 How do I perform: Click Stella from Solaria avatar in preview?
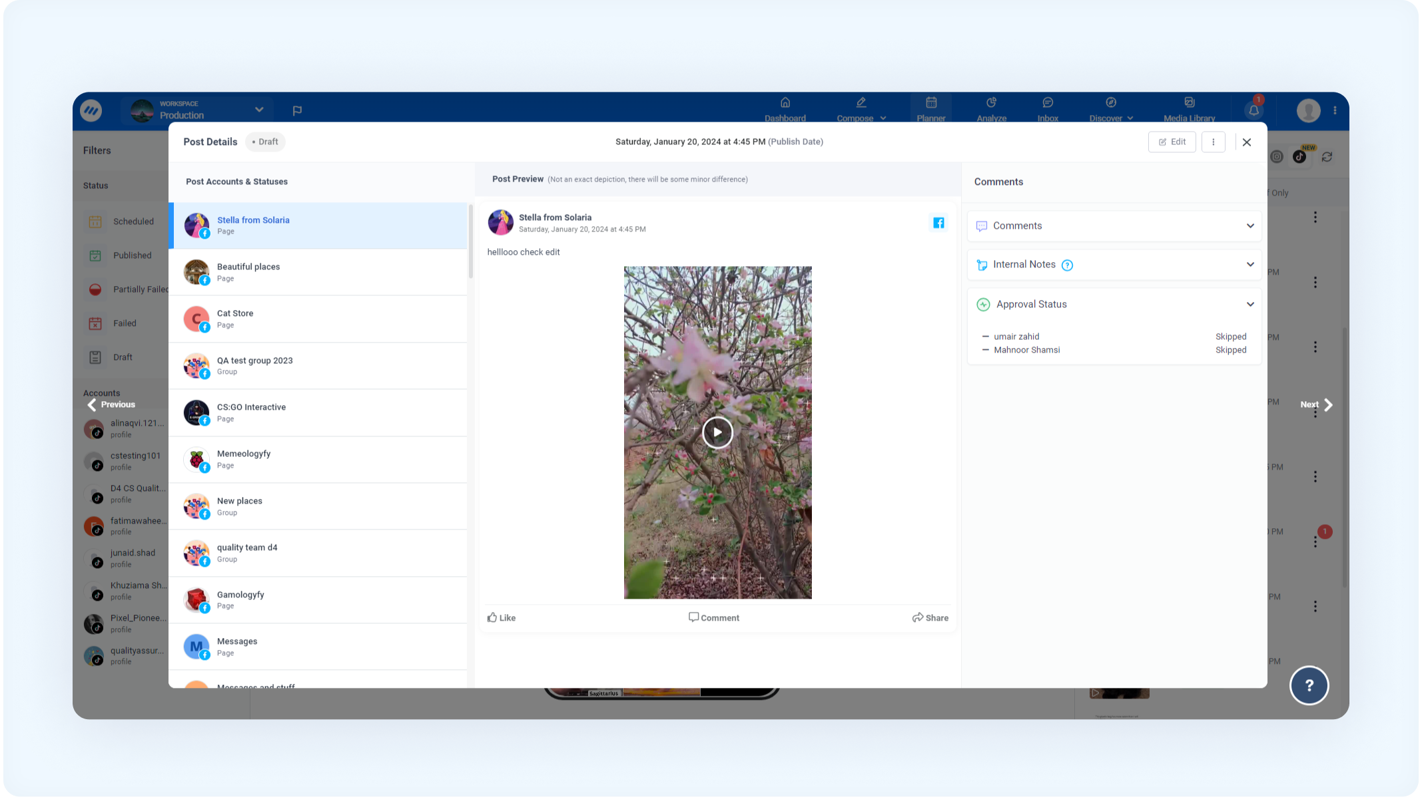500,223
